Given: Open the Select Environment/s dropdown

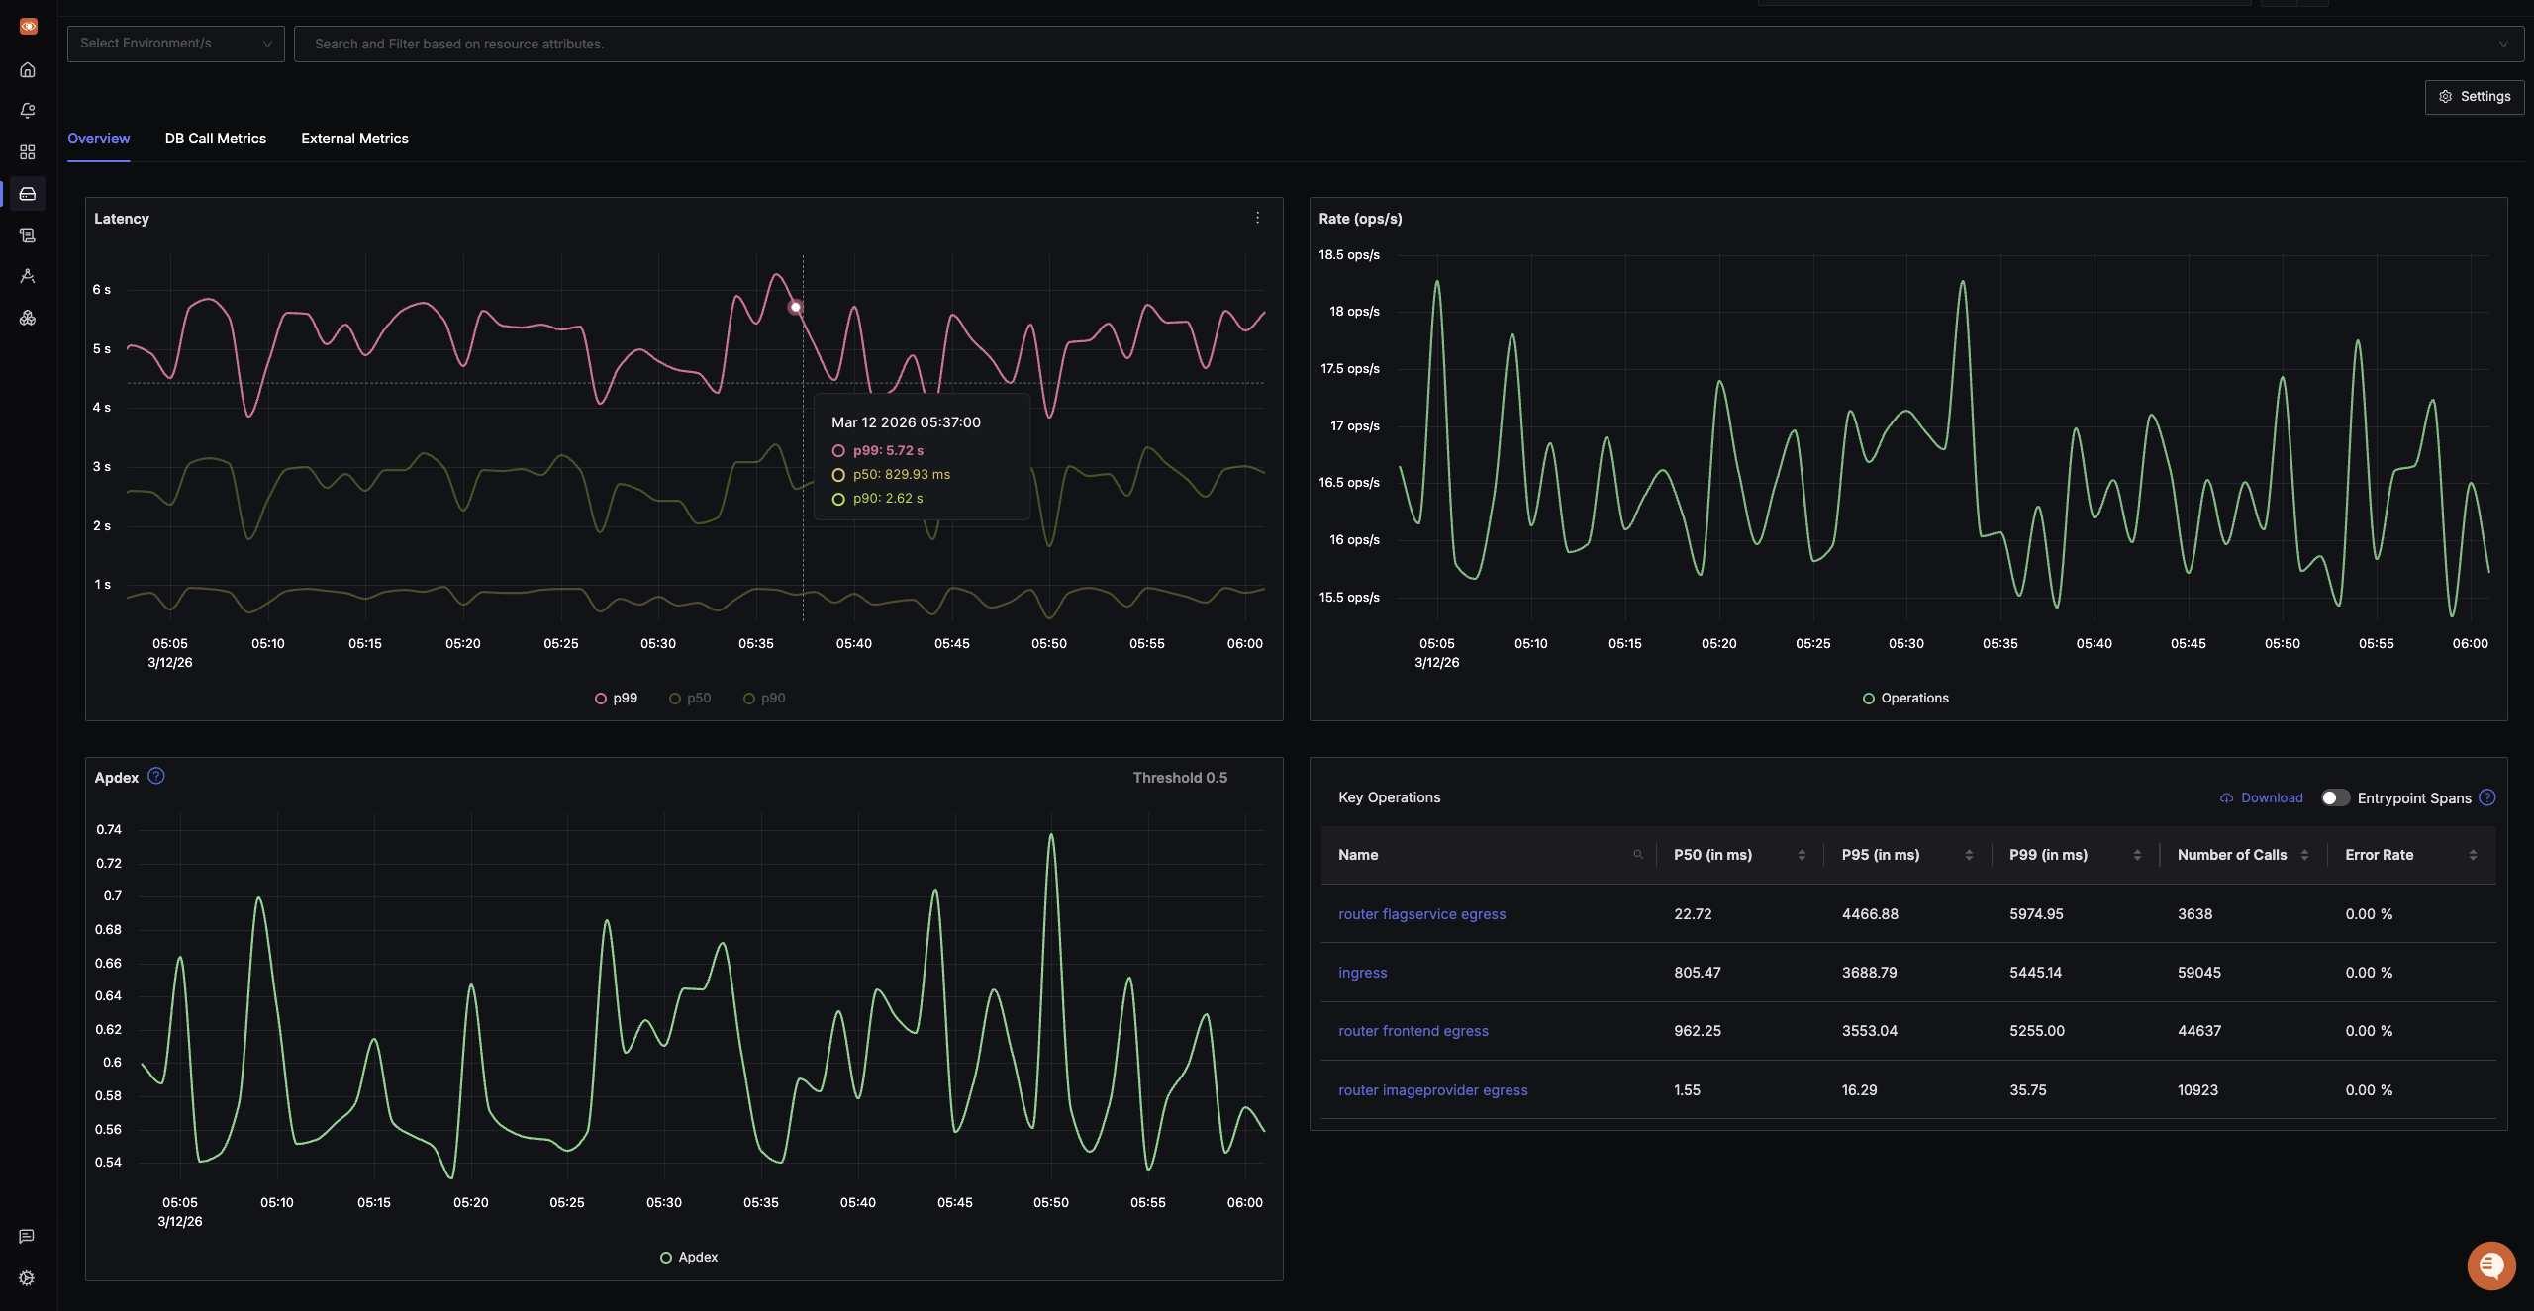Looking at the screenshot, I should [175, 43].
